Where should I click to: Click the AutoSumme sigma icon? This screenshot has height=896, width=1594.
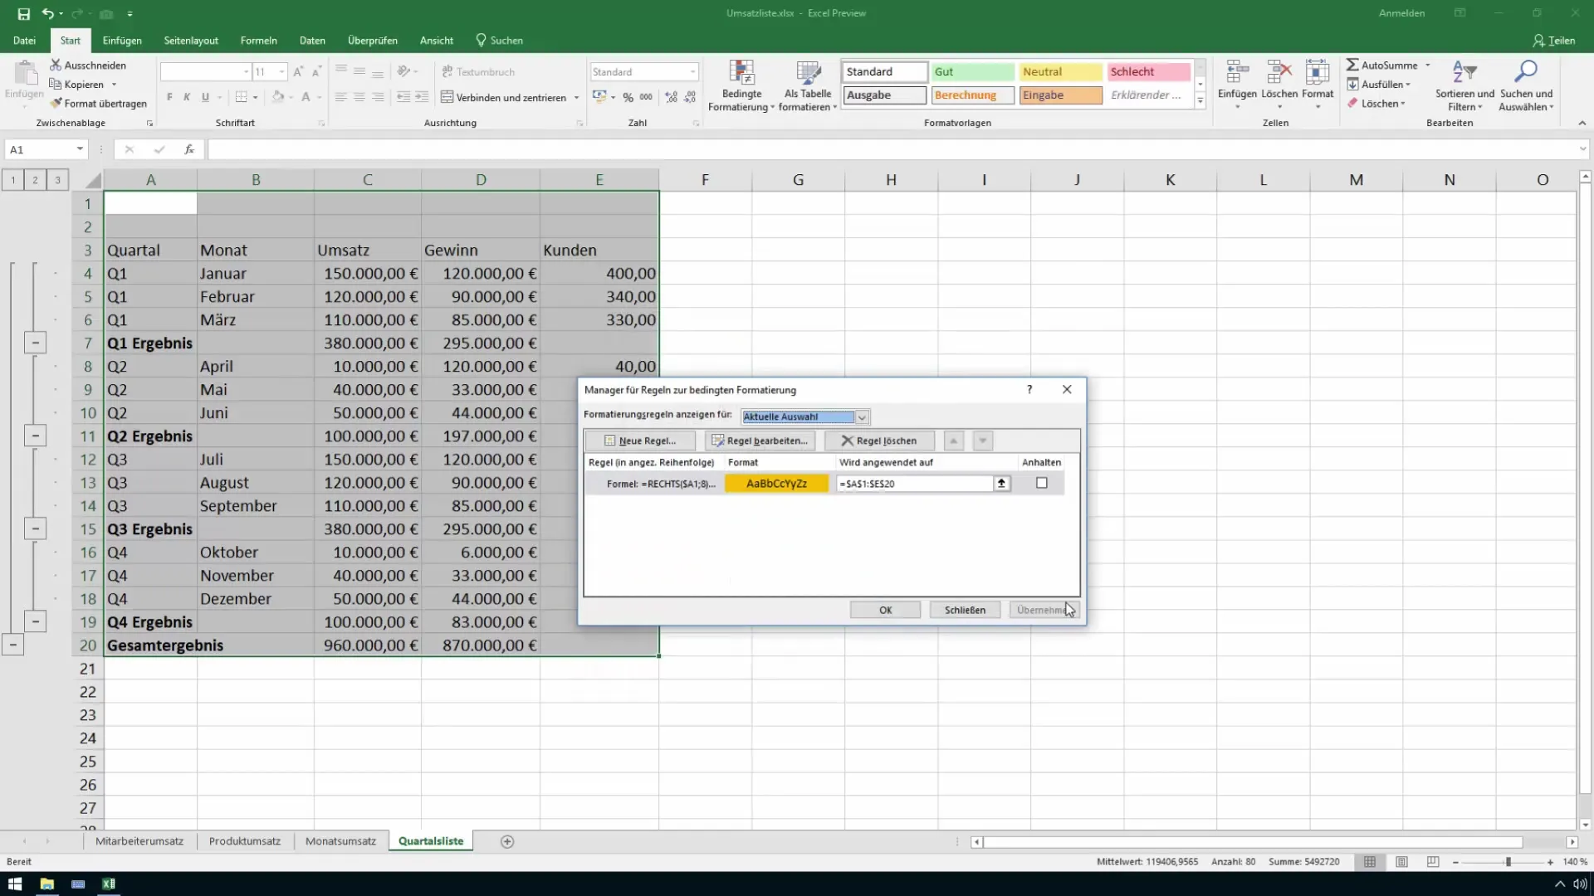pos(1352,65)
